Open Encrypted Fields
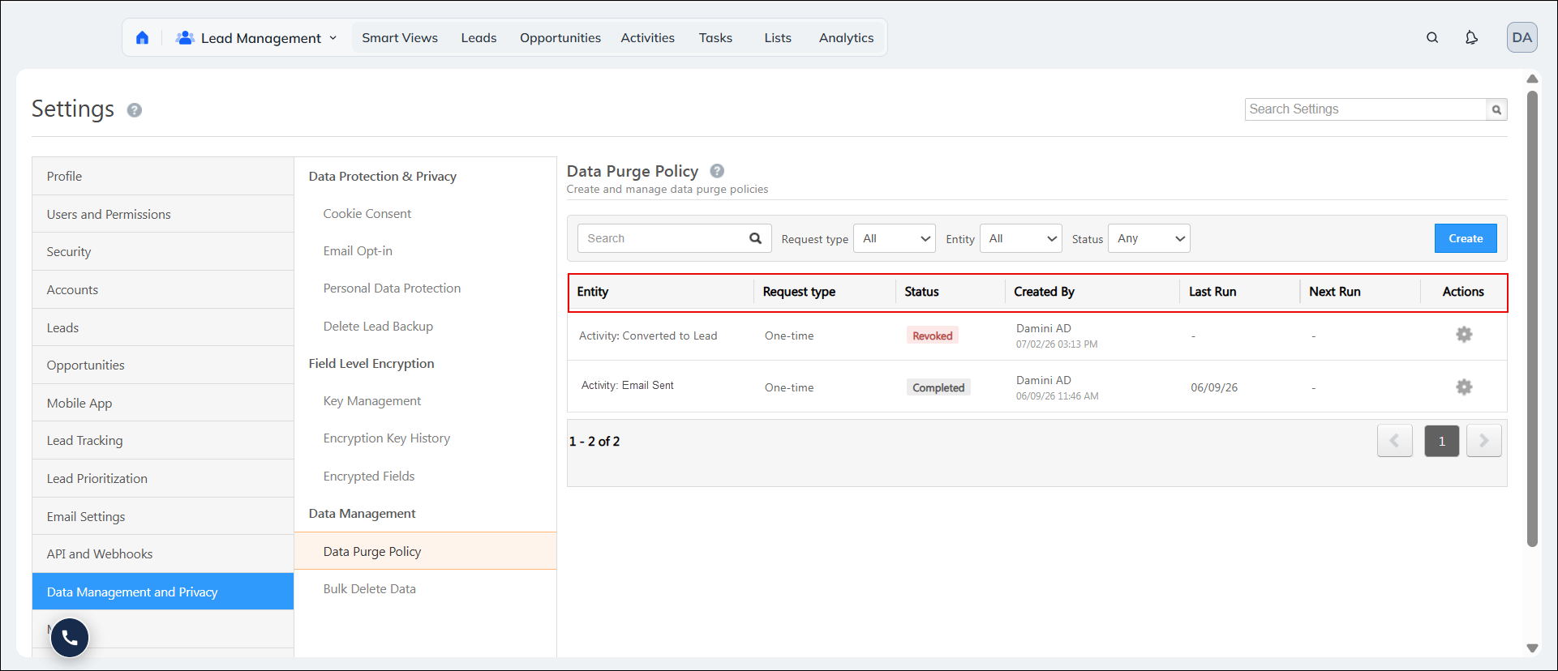Viewport: 1558px width, 671px height. 369,476
